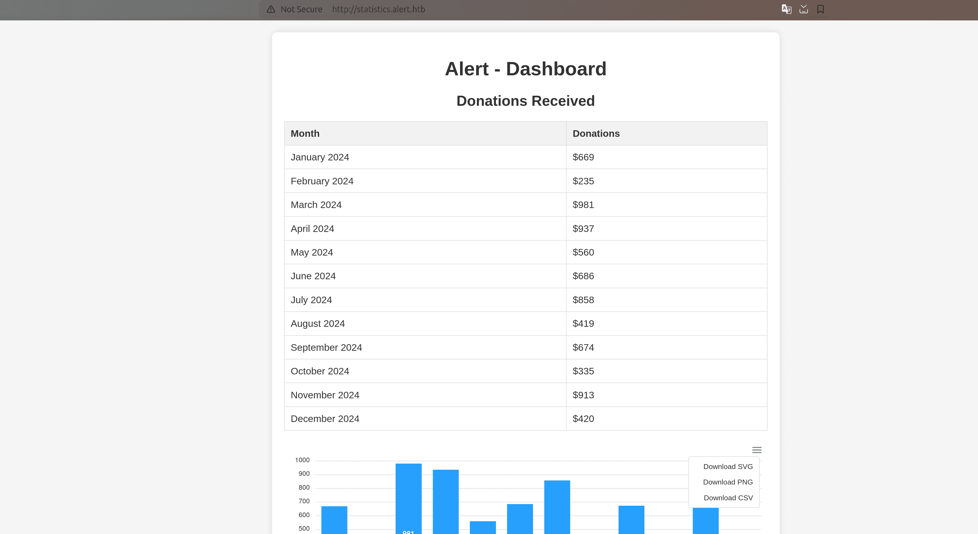The width and height of the screenshot is (978, 534).
Task: Click the address bar showing statistics.alert.htb
Action: coord(378,9)
